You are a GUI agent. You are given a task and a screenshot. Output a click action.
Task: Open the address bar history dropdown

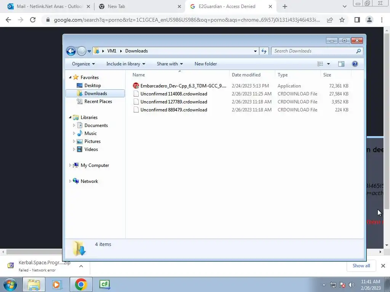pyautogui.click(x=255, y=51)
